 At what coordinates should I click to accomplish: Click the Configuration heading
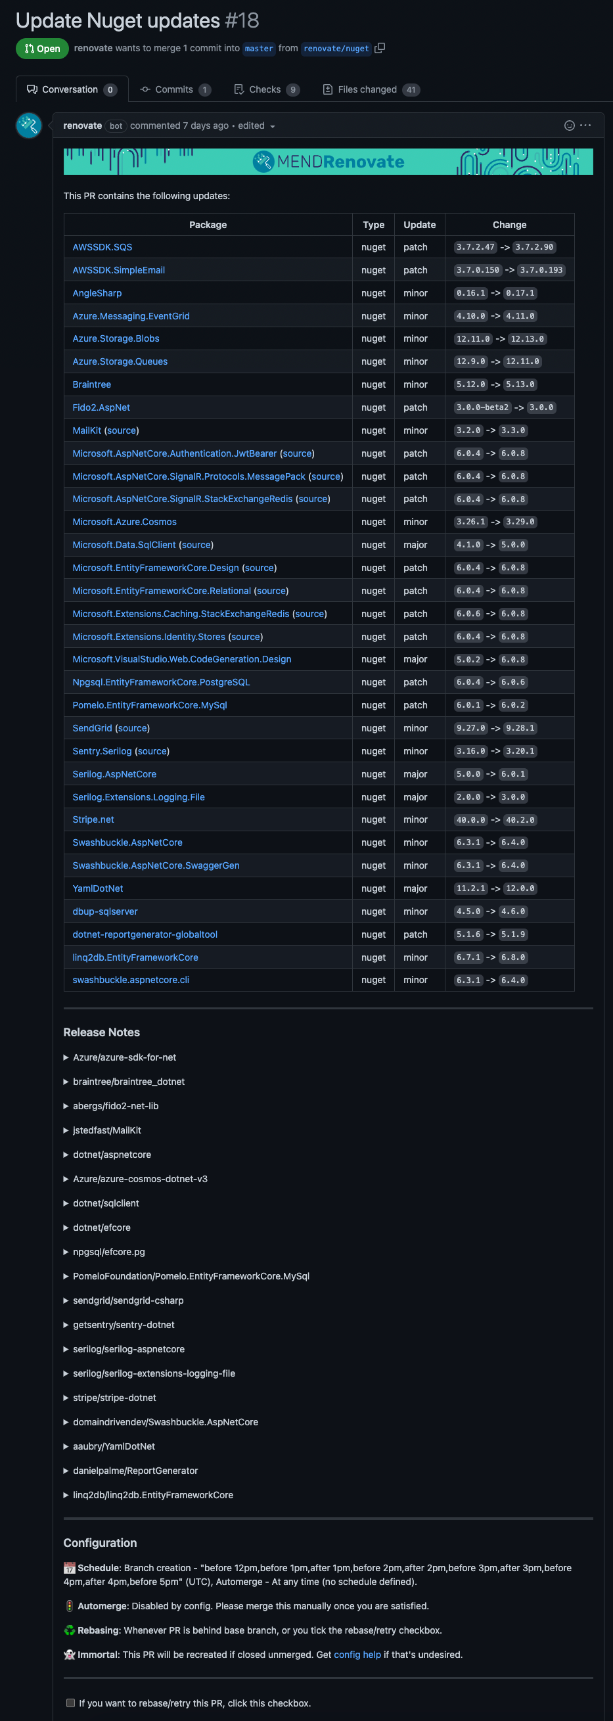pos(100,1543)
